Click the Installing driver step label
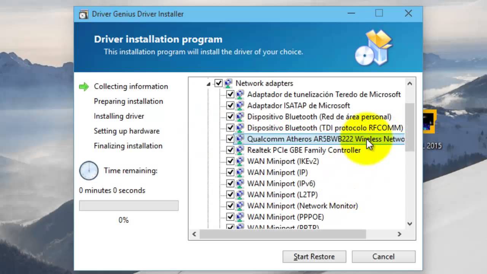This screenshot has height=274, width=487. click(119, 116)
